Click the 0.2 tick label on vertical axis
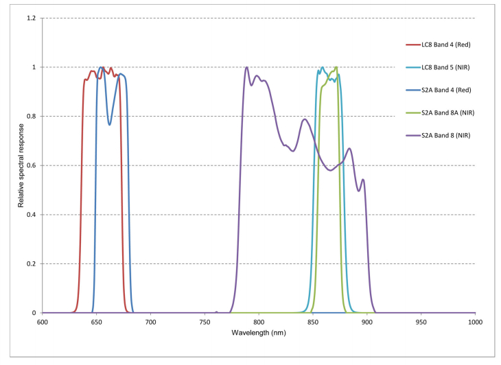This screenshot has height=365, width=501. [31, 264]
